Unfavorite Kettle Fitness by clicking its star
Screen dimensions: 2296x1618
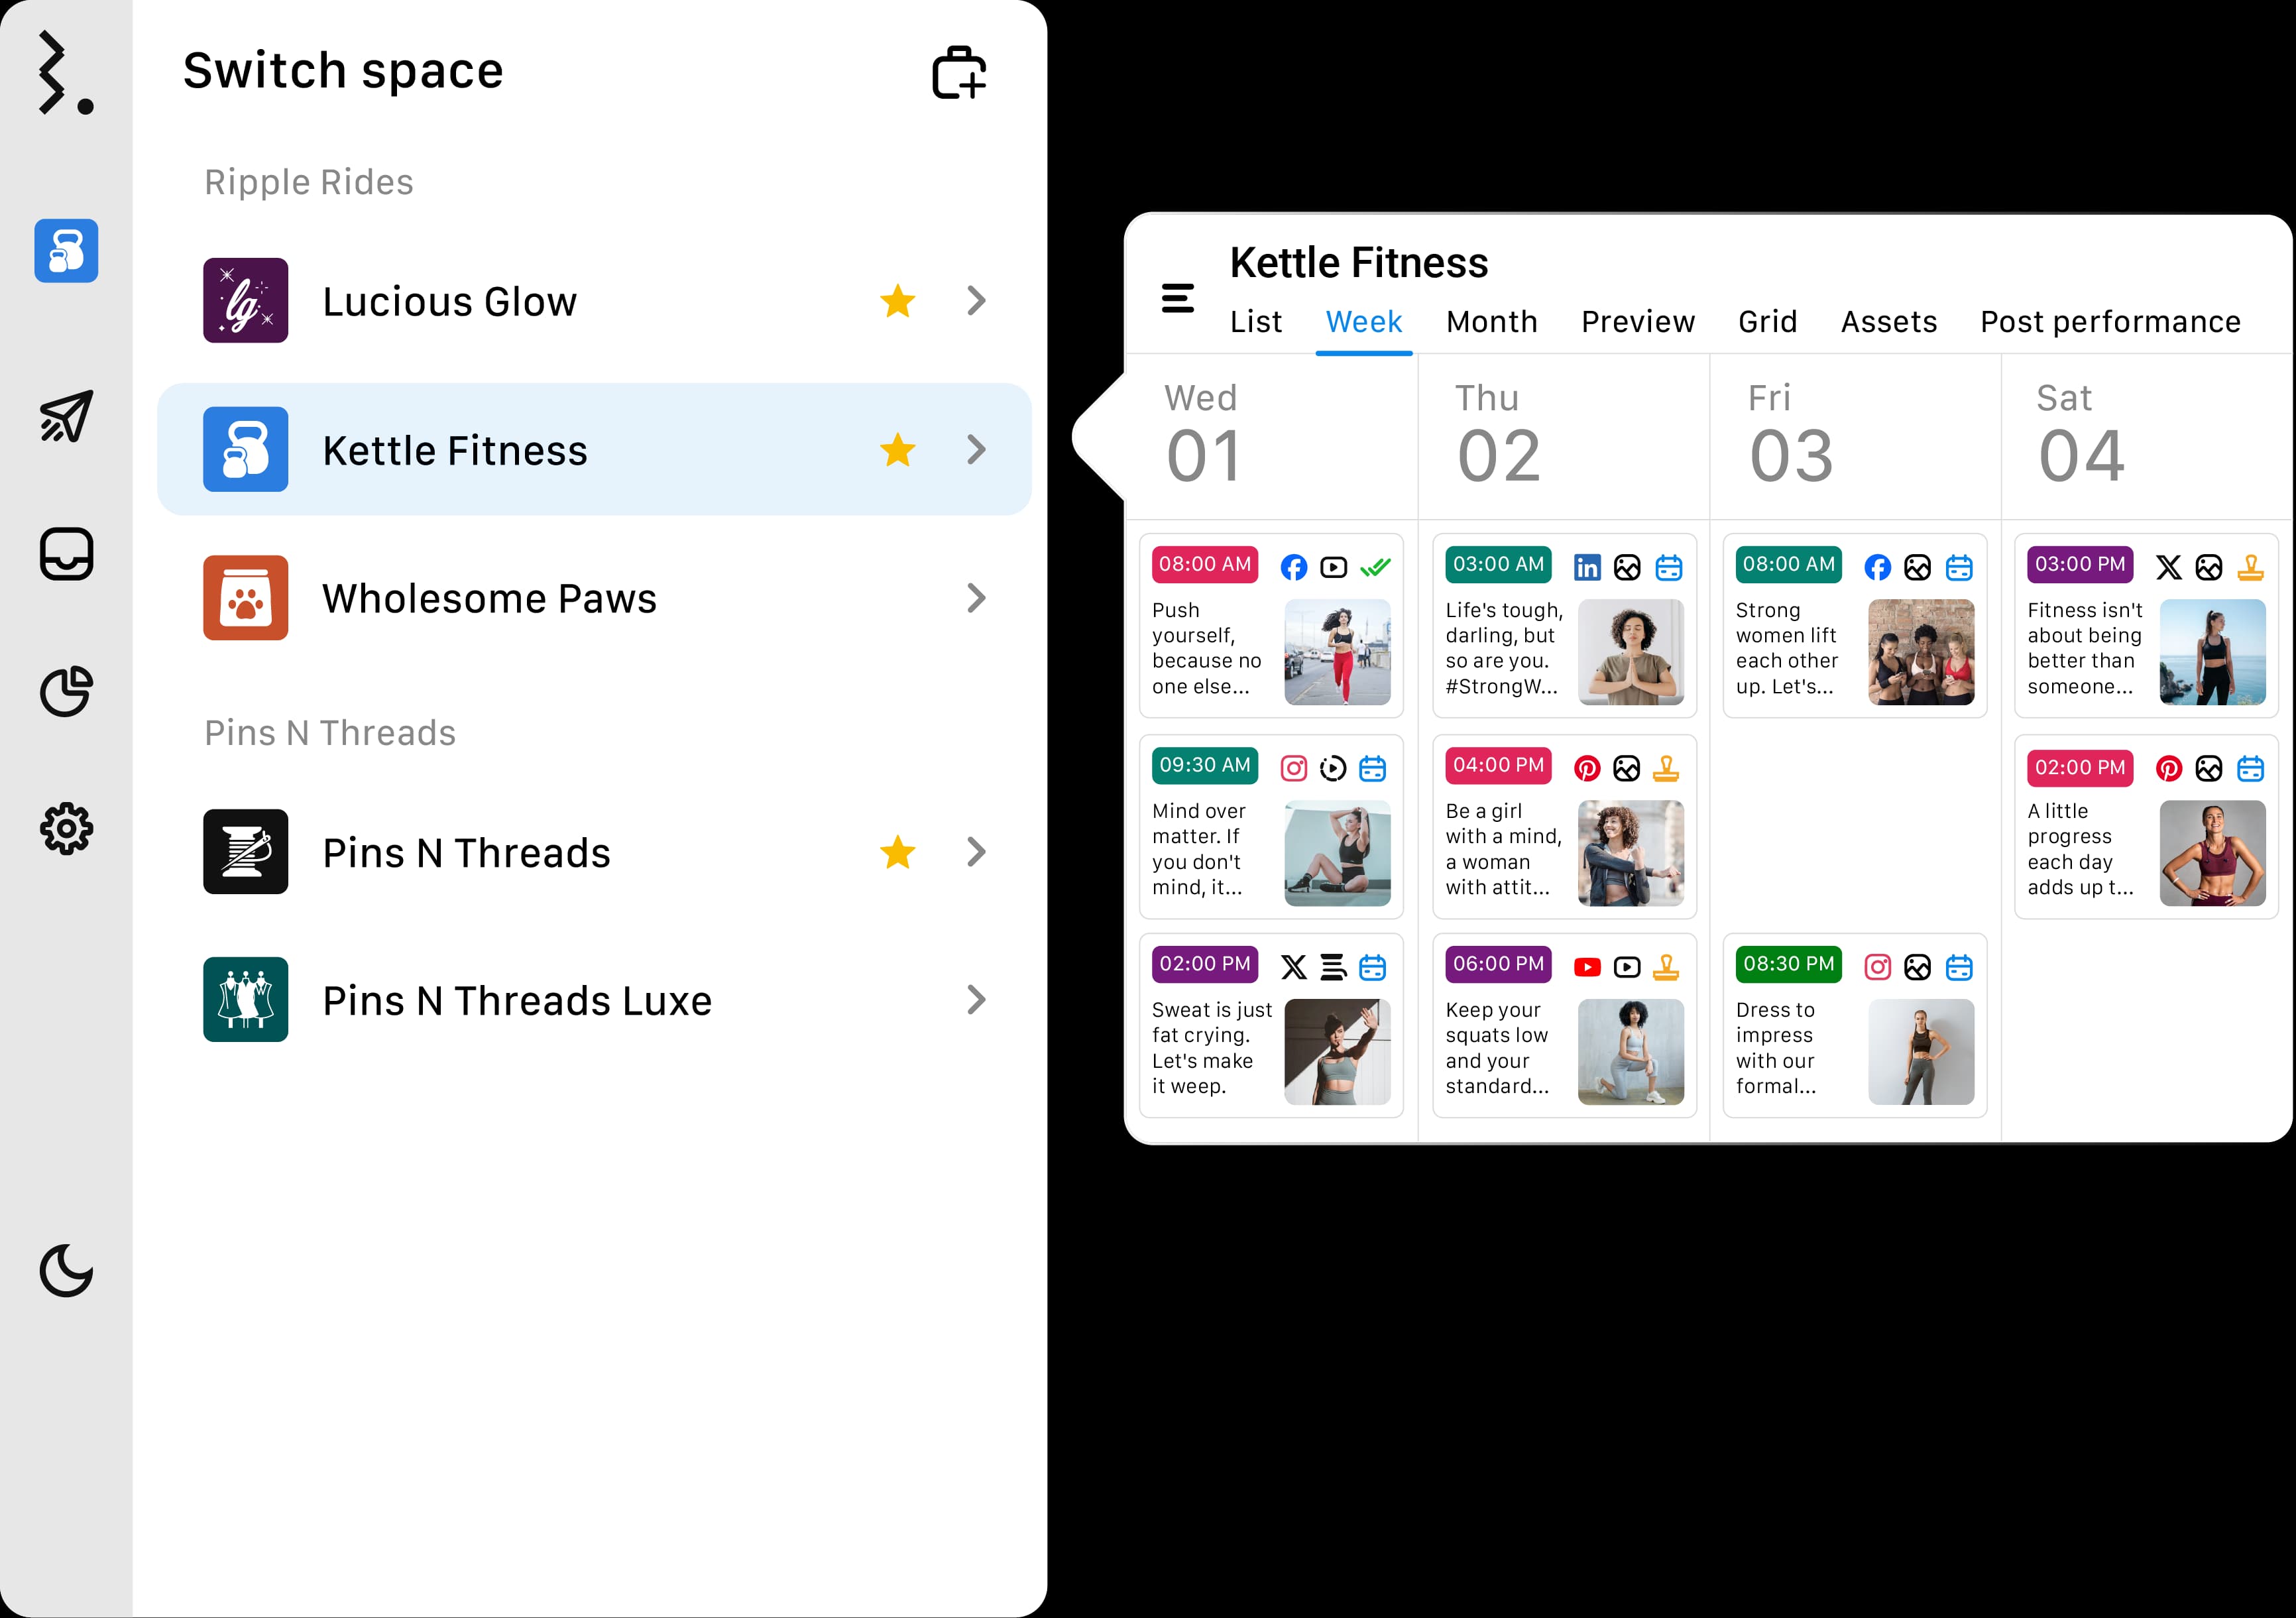point(897,450)
